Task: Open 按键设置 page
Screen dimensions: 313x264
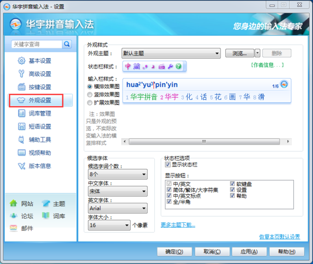Action: [x=40, y=87]
